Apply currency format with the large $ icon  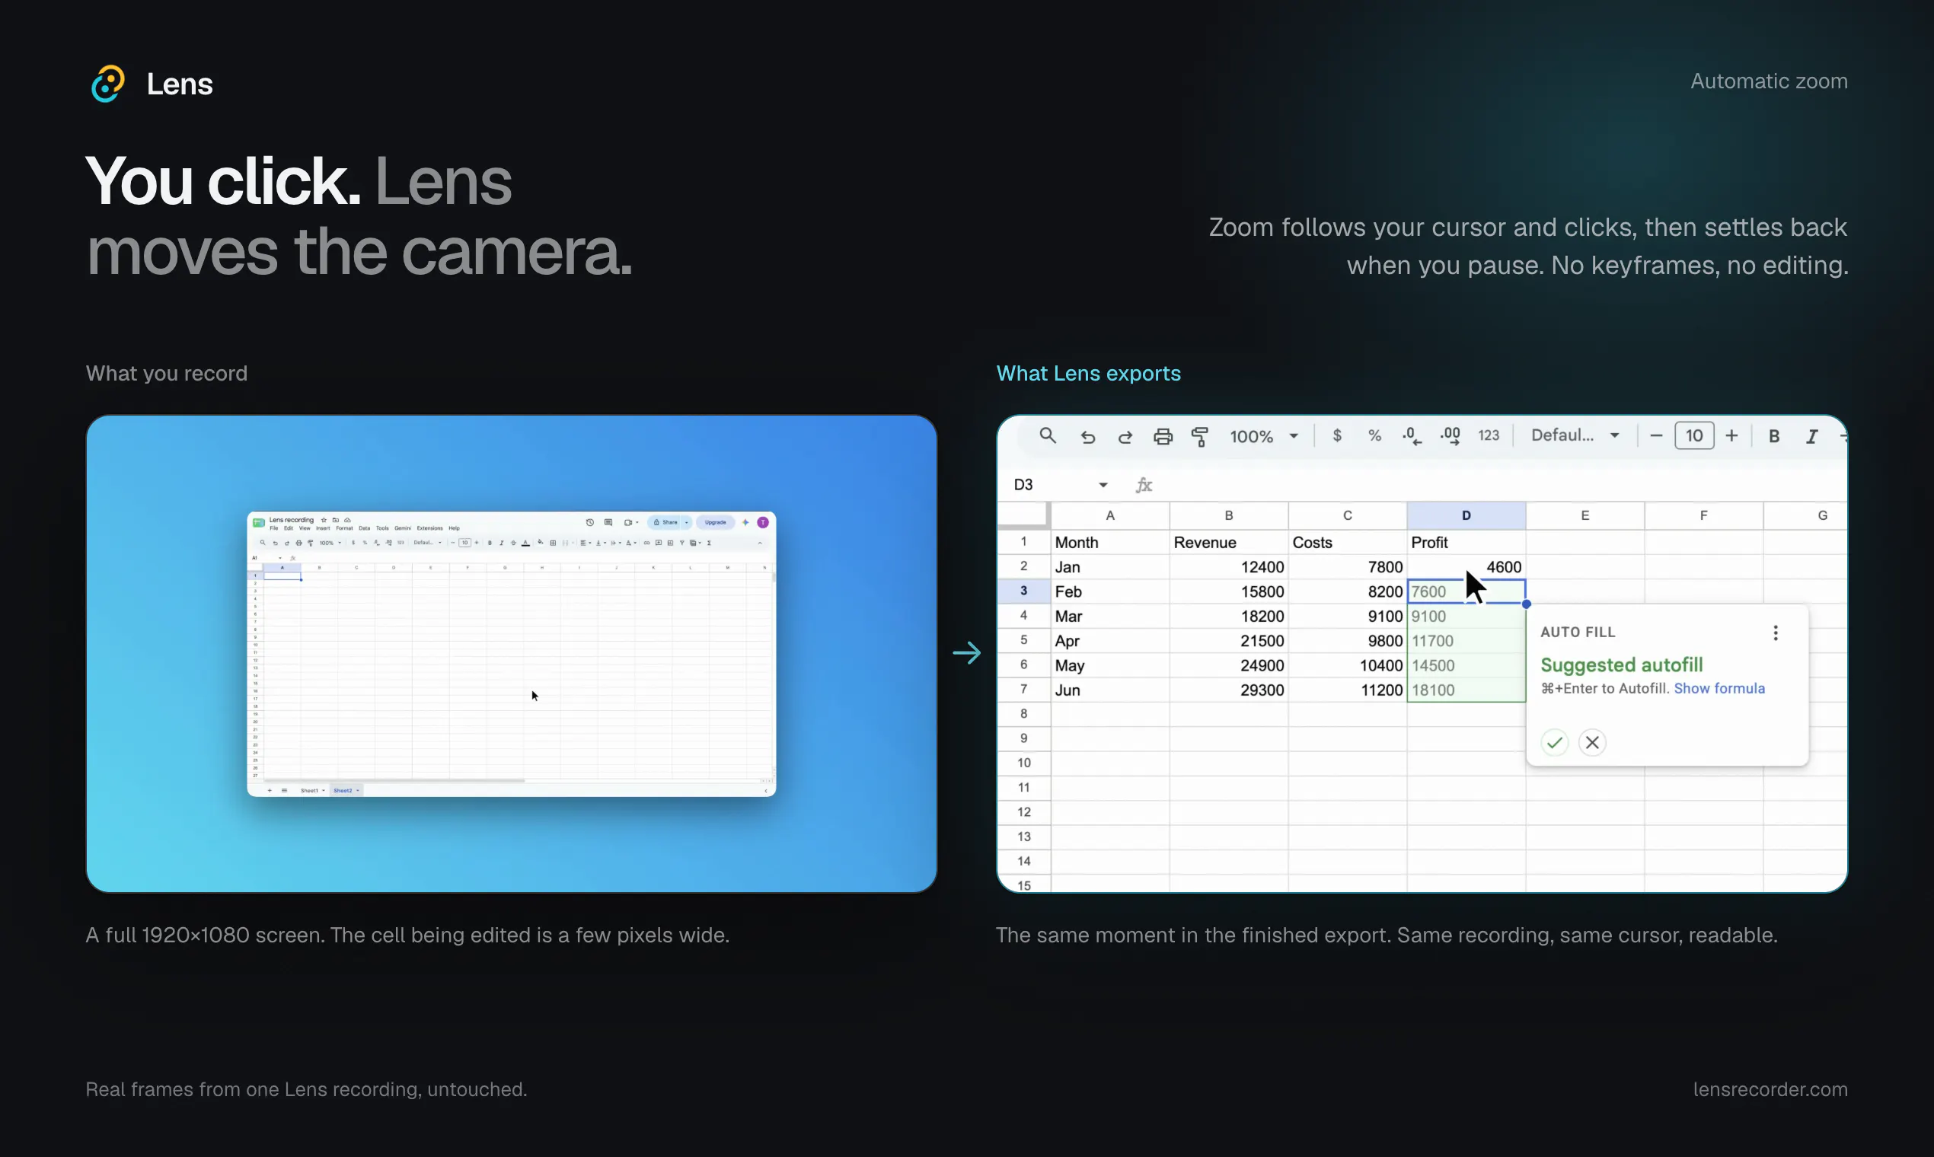tap(1336, 435)
